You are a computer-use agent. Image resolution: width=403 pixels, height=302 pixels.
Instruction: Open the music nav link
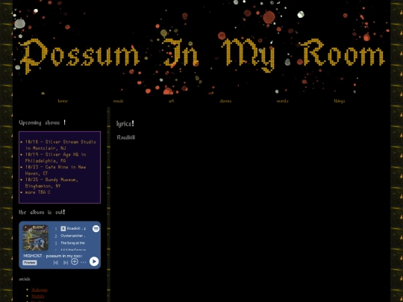tap(119, 101)
